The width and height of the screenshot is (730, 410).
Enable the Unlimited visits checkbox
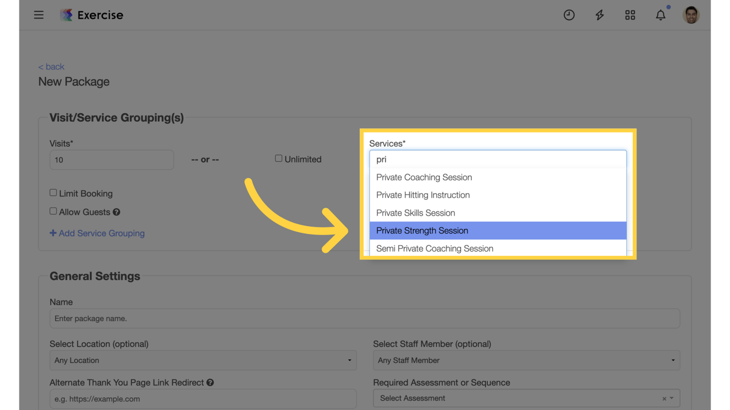(278, 157)
